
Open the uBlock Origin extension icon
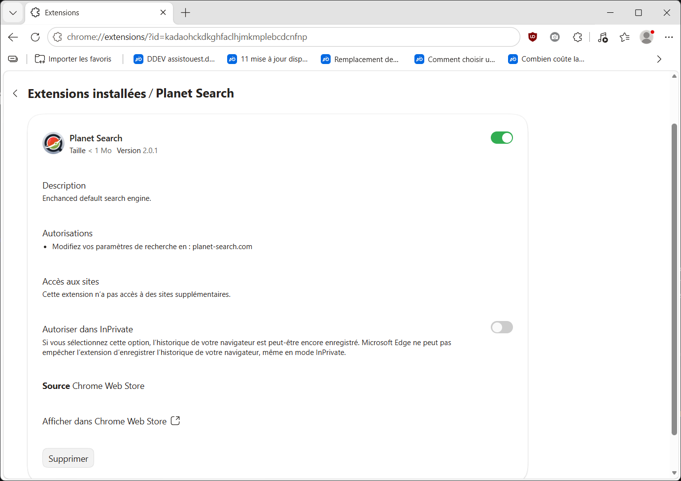pyautogui.click(x=532, y=37)
